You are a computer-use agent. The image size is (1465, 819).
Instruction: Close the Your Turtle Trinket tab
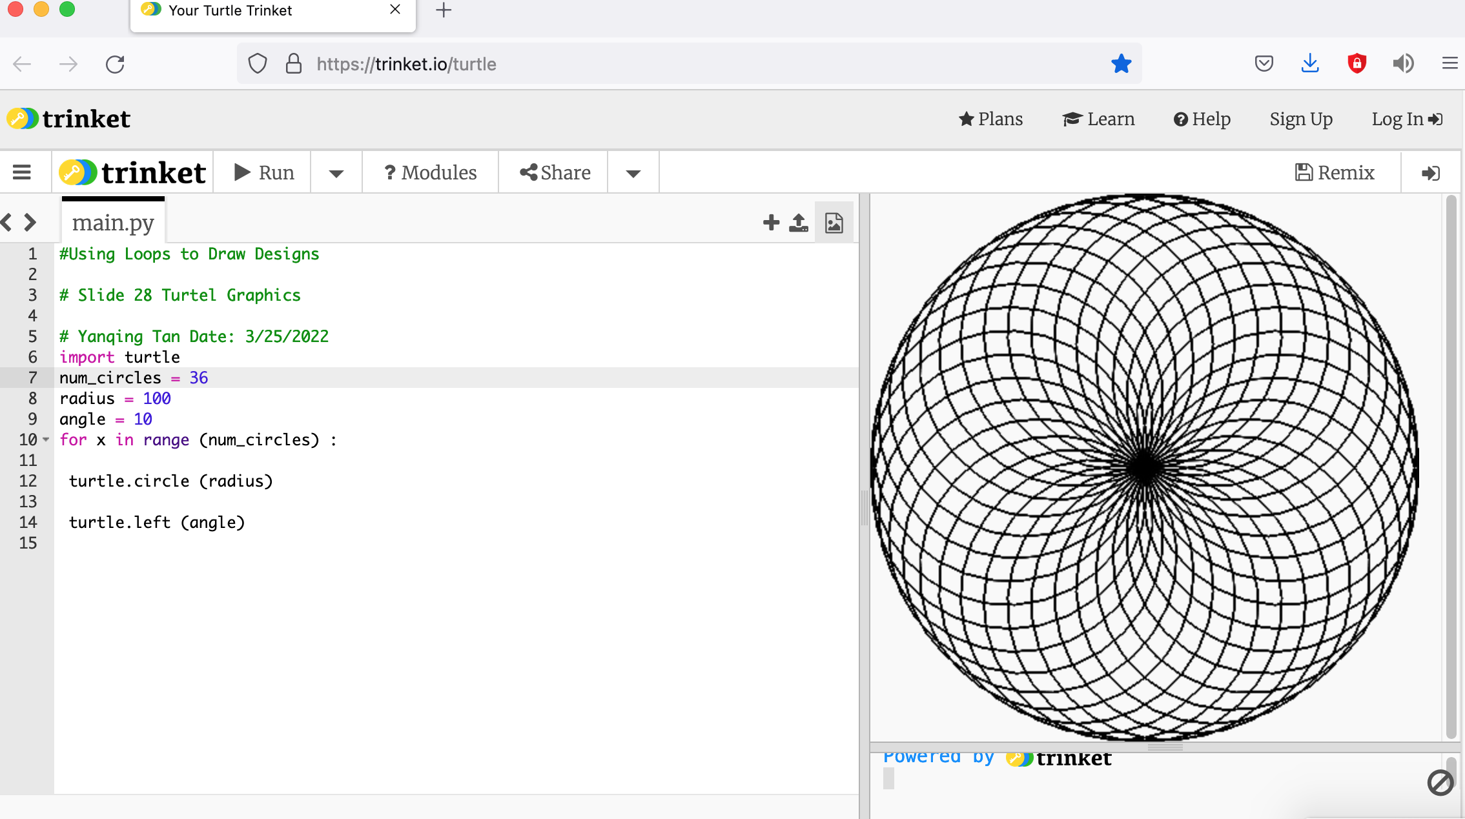(395, 10)
